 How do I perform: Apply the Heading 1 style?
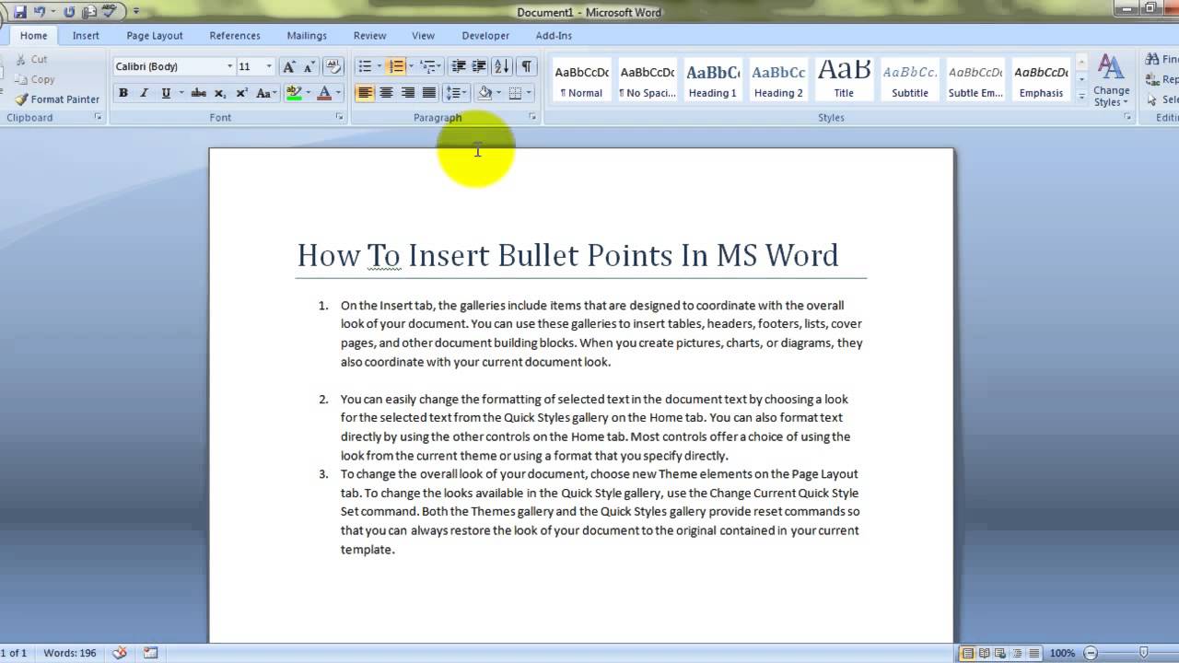713,80
